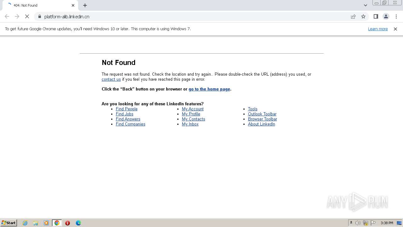Dismiss the Chrome update notice
The height and width of the screenshot is (227, 403).
(395, 29)
